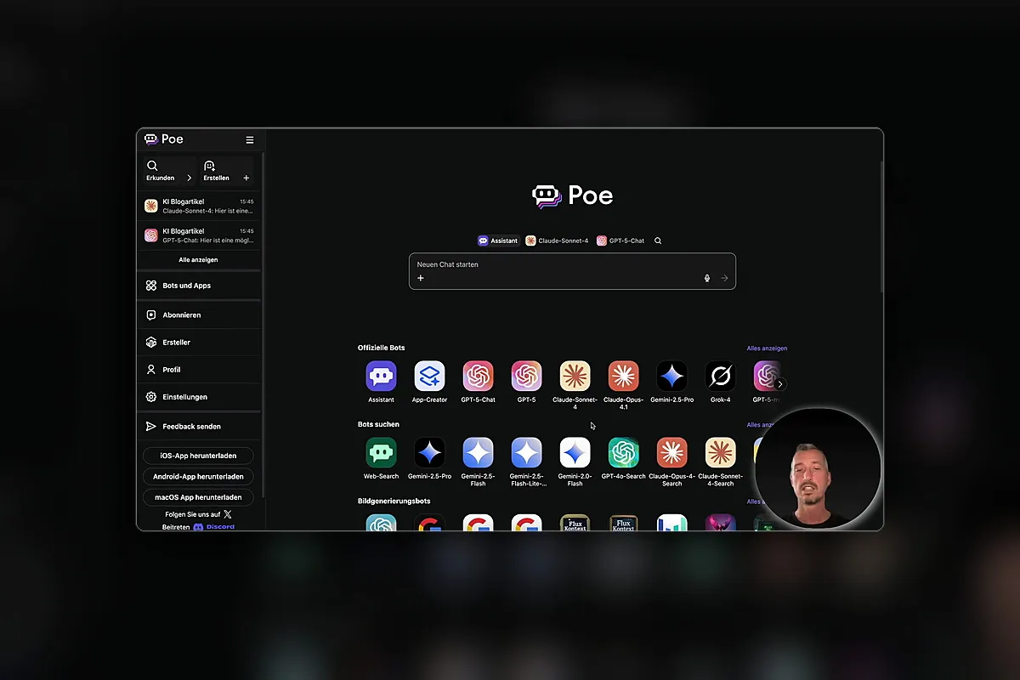Open the Gemini-2.5-Pro official bot

click(671, 376)
